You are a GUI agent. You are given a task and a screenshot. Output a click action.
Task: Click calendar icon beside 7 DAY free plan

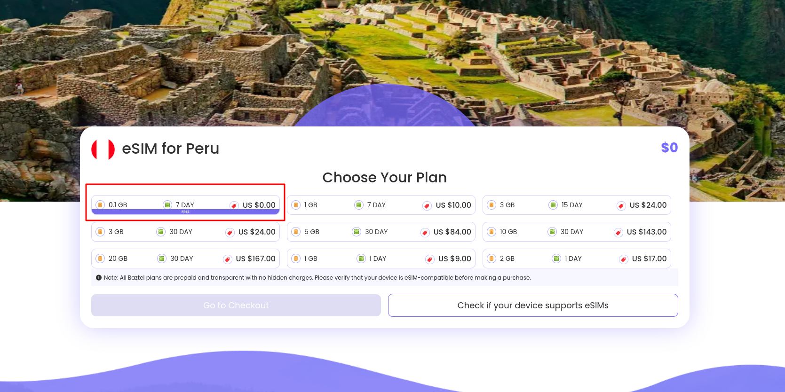[167, 205]
